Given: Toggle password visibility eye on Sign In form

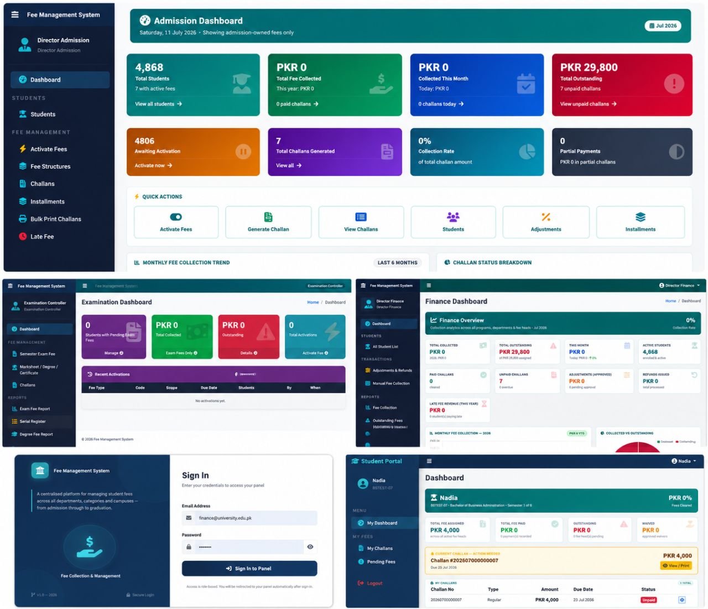Looking at the screenshot, I should click(x=310, y=547).
